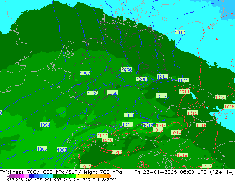Click the date '23-01-2025' in the caption
The width and height of the screenshot is (235, 181).
click(x=160, y=172)
